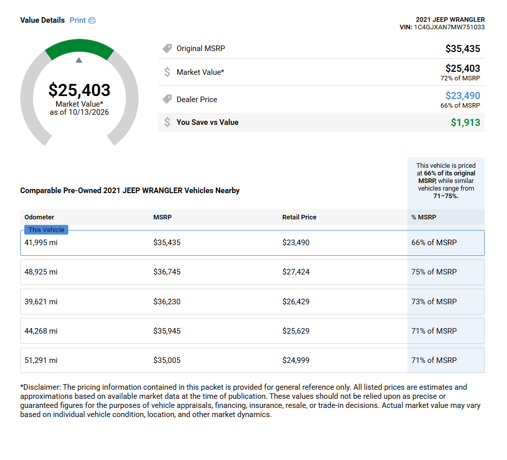Image resolution: width=507 pixels, height=460 pixels.
Task: Click the Odometer column header
Action: coord(39,217)
